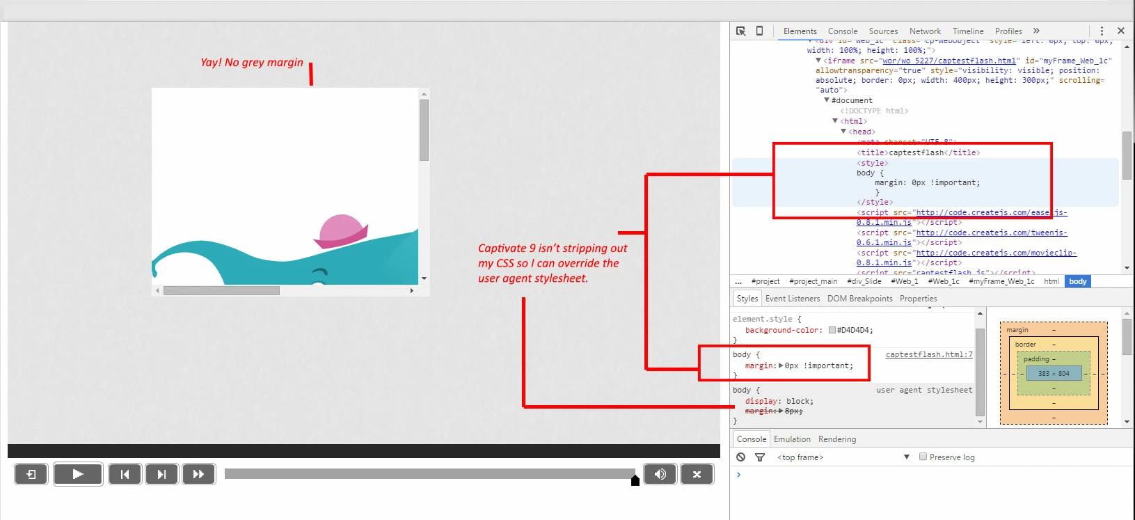
Task: Follow the wor/wo_5227/captestflash.html iframe link
Action: coord(949,61)
